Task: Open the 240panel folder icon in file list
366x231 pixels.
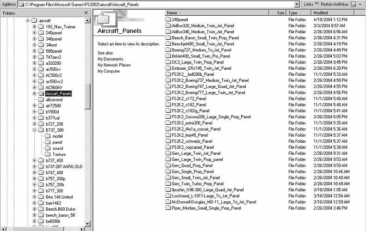Action: 168,19
